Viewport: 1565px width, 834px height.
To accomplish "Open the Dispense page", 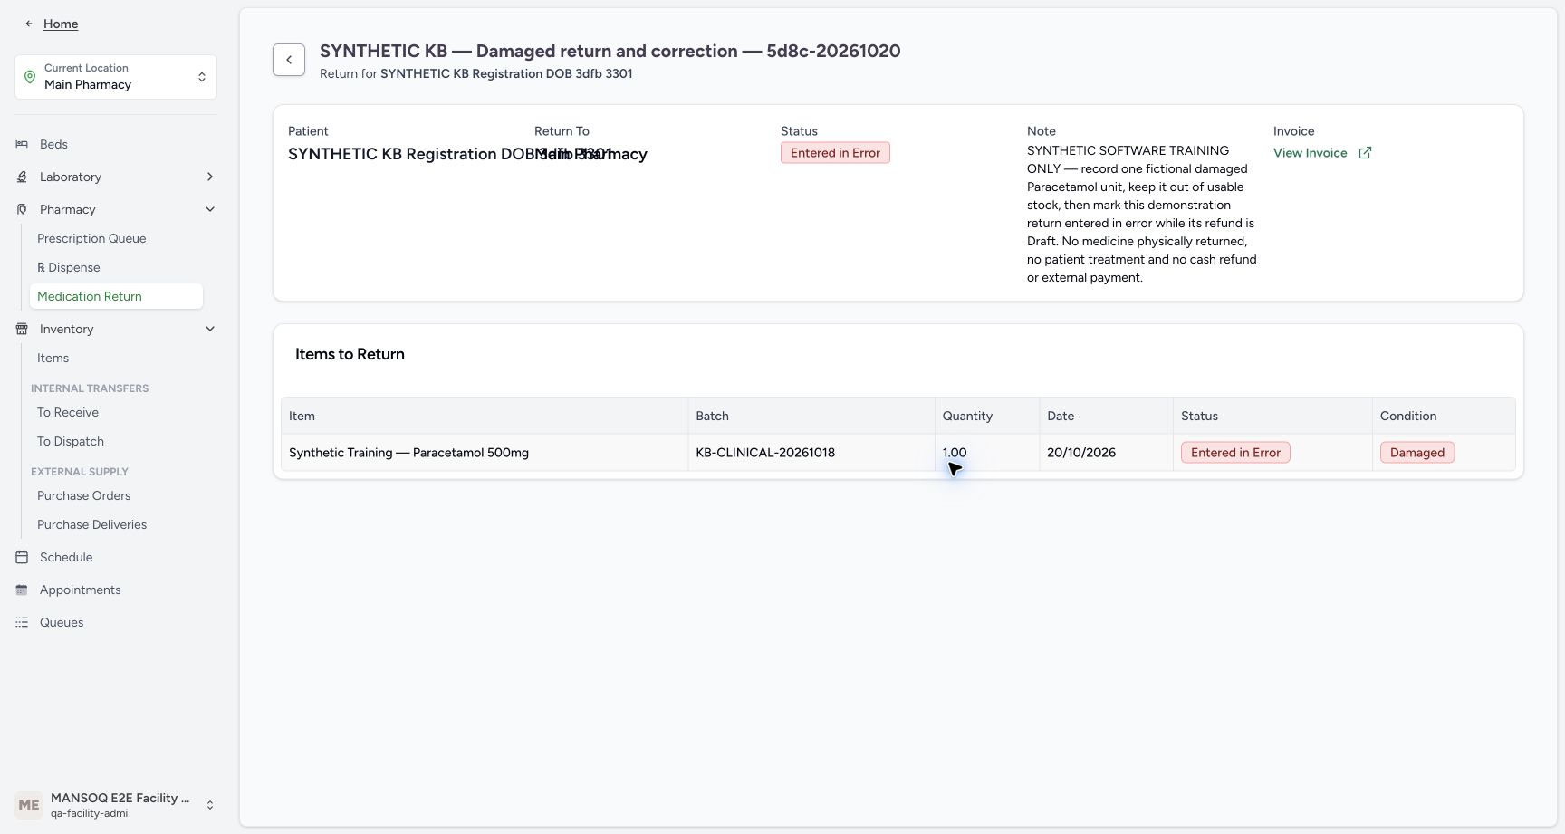I will 69,267.
